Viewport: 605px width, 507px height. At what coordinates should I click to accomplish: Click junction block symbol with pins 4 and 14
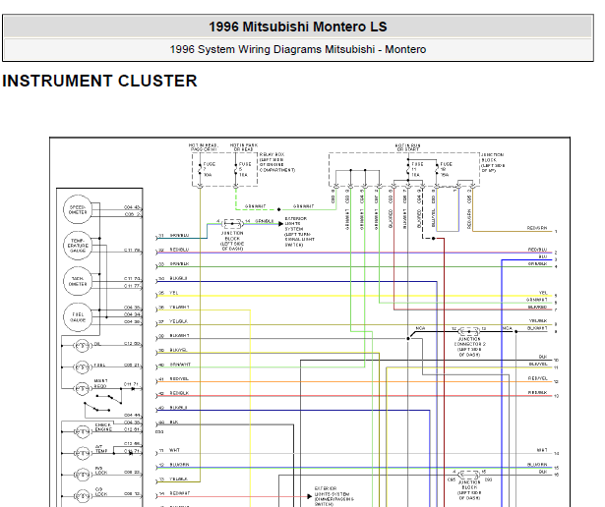point(232,223)
